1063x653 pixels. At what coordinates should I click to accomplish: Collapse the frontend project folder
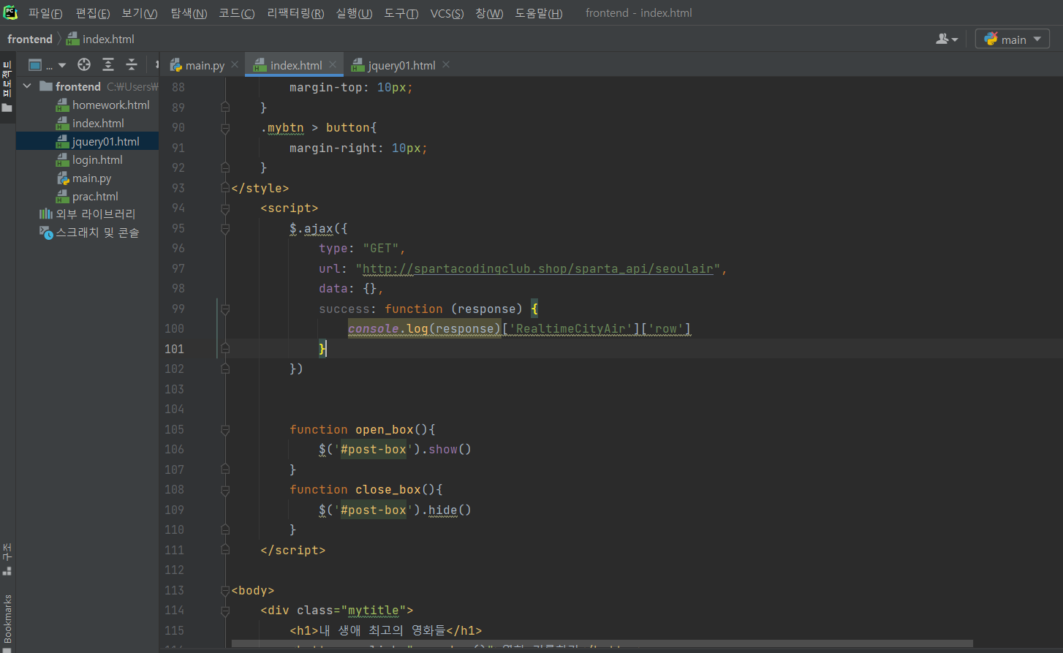point(28,86)
